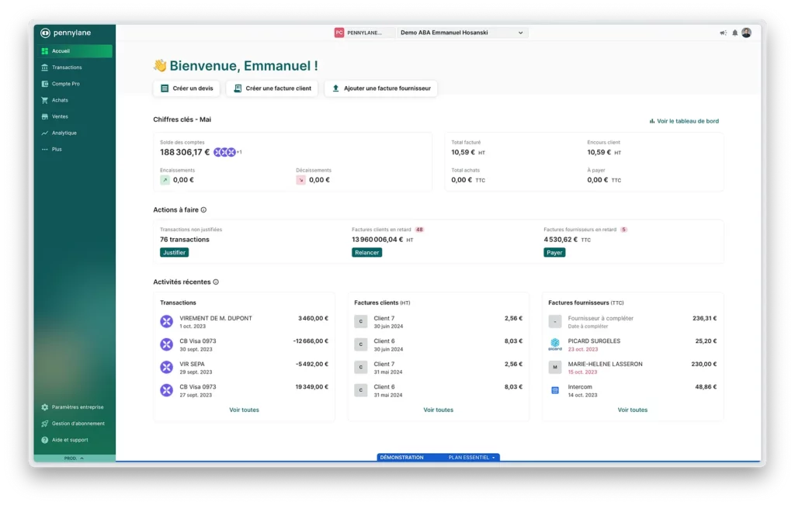
Task: Open the Demo ABA Emmanuel Hosanski dropdown
Action: pyautogui.click(x=462, y=33)
